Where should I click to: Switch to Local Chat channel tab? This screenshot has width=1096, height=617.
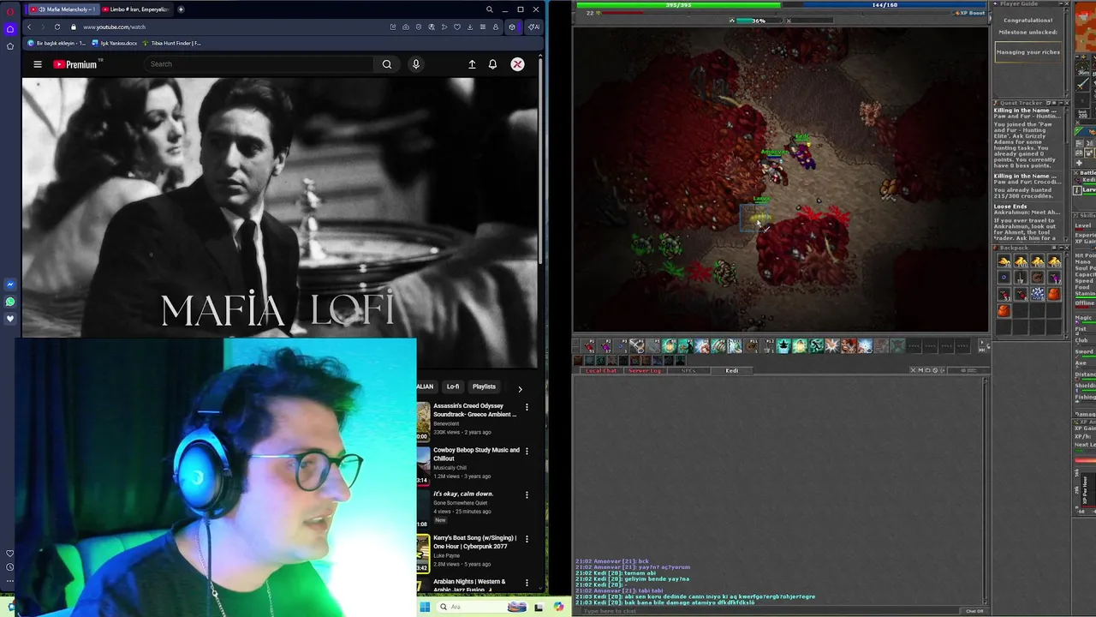[x=601, y=371]
